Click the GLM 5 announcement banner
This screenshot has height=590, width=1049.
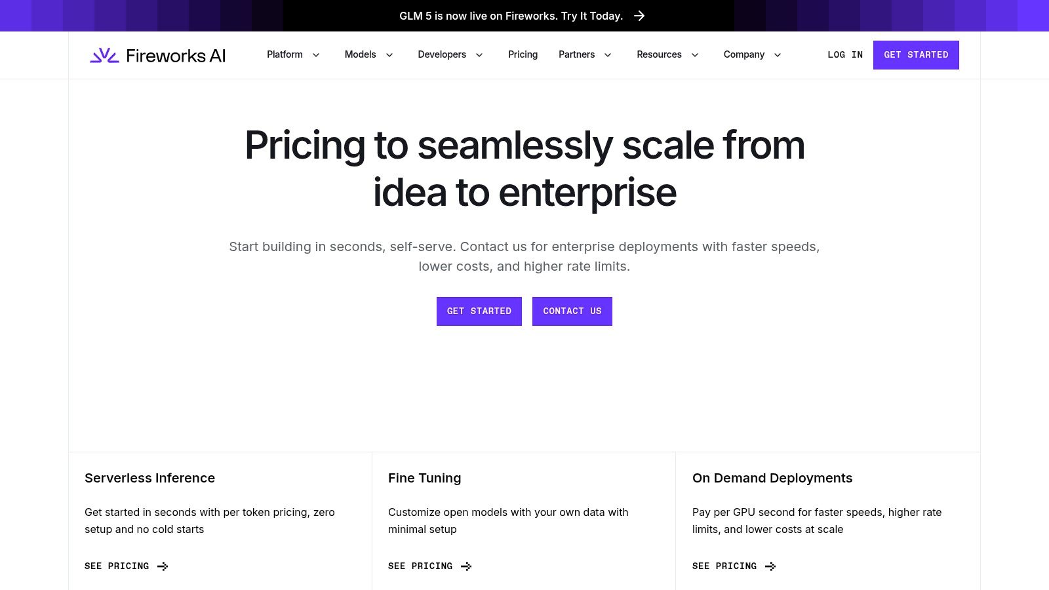click(x=511, y=16)
